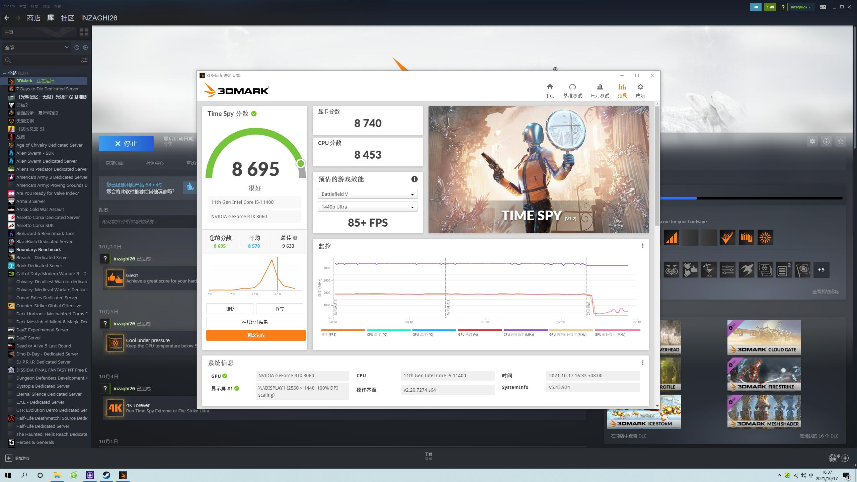Viewport: 857px width, 482px height.
Task: Open the system information three-dot menu
Action: coord(642,363)
